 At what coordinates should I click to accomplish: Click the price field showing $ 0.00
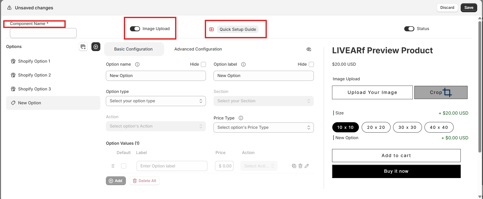[224, 166]
